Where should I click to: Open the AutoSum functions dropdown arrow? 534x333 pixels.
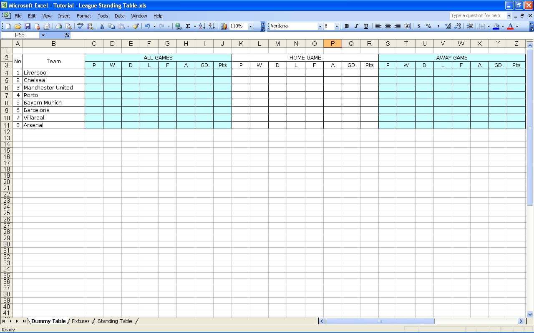(x=195, y=26)
